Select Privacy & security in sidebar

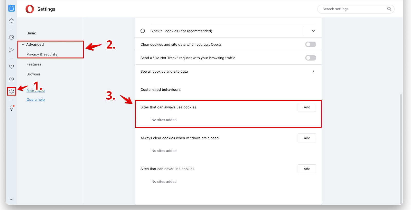(42, 54)
